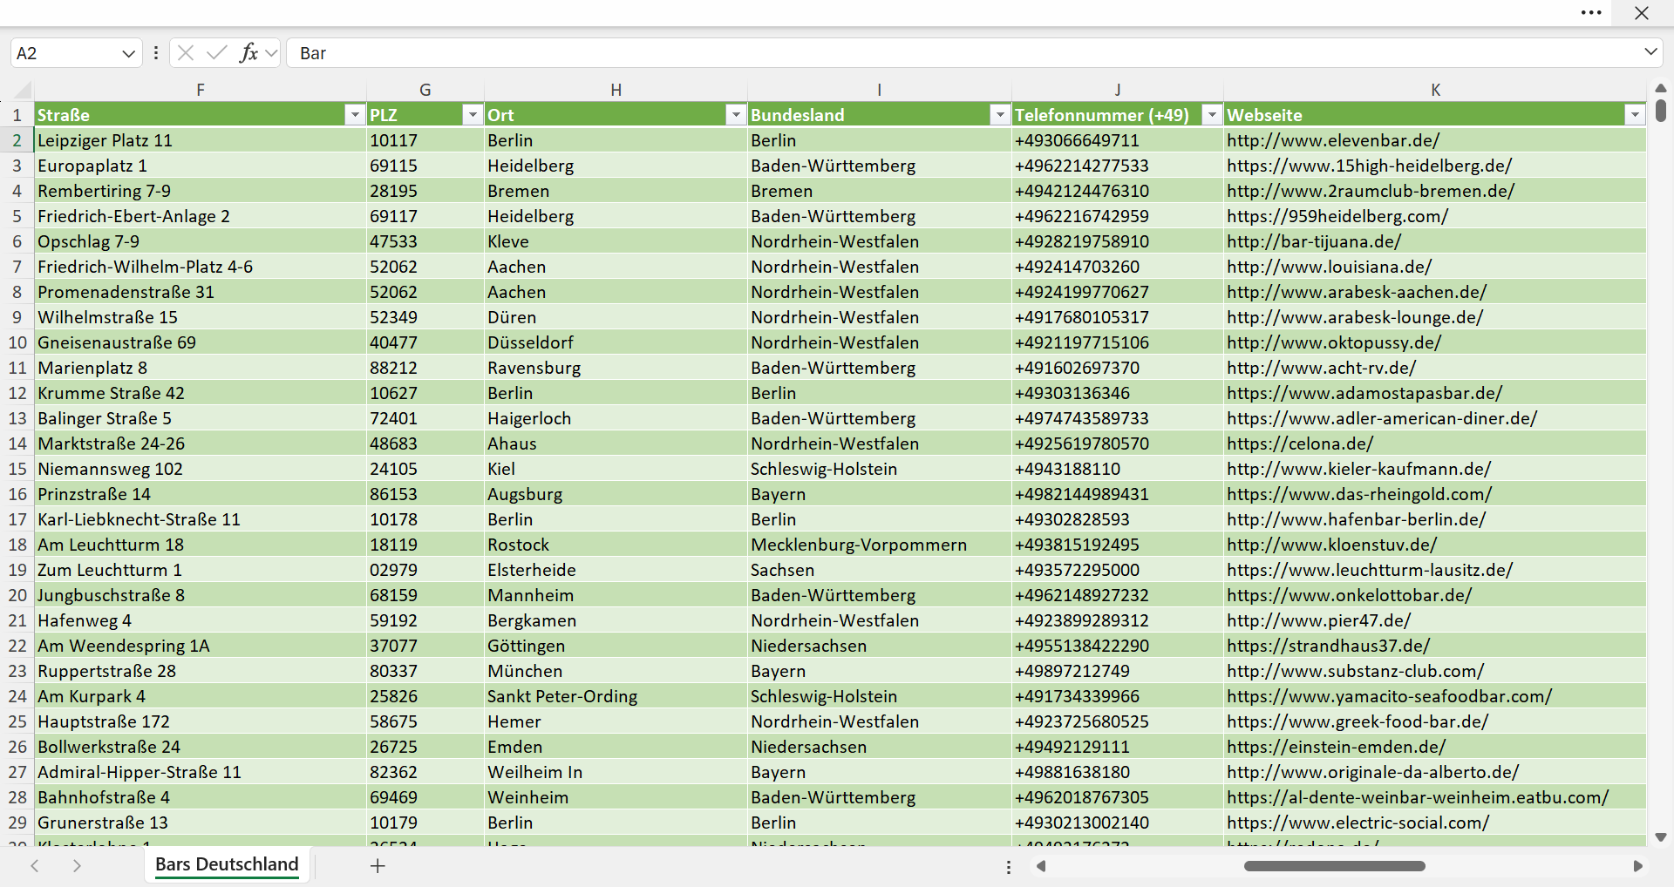The image size is (1674, 887).
Task: Add a new sheet with plus icon
Action: pos(378,865)
